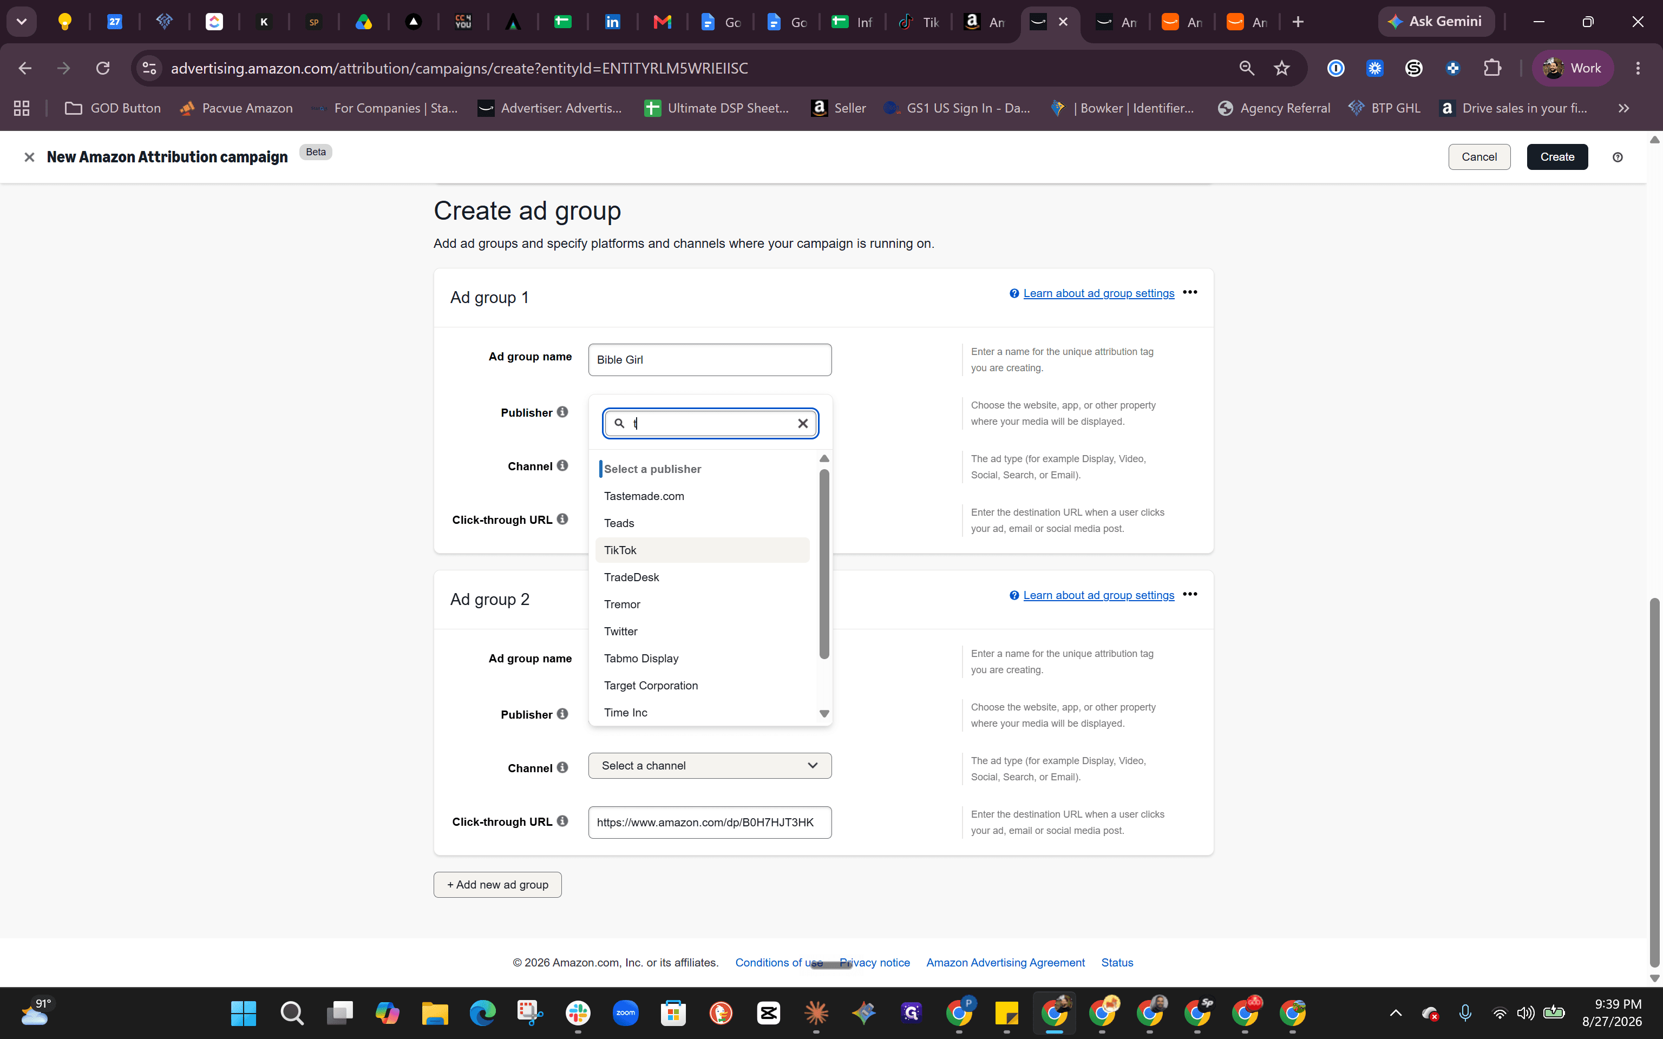Select Time Inc publisher
This screenshot has width=1663, height=1039.
702,713
